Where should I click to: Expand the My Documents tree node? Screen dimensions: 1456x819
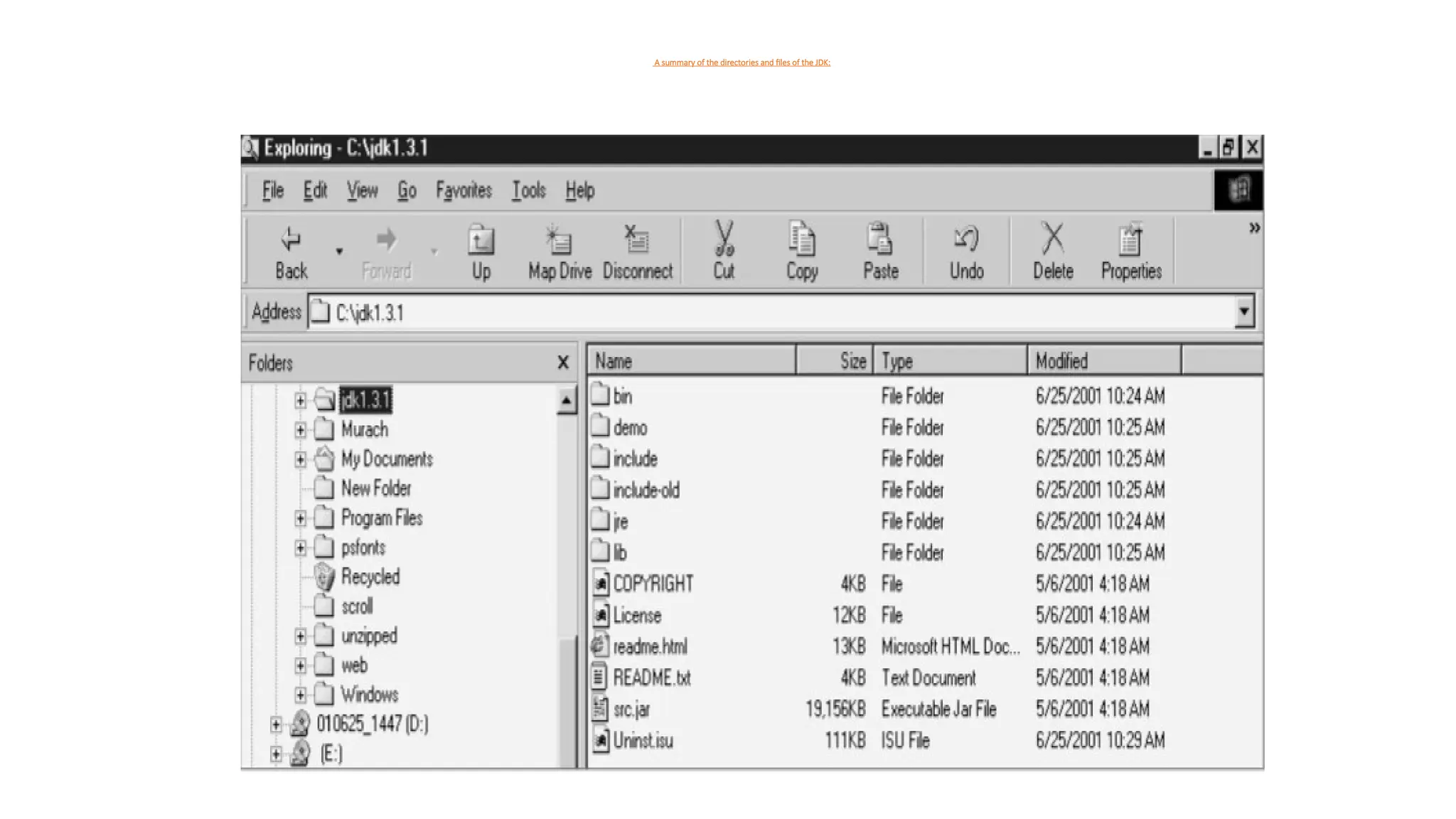[x=300, y=459]
